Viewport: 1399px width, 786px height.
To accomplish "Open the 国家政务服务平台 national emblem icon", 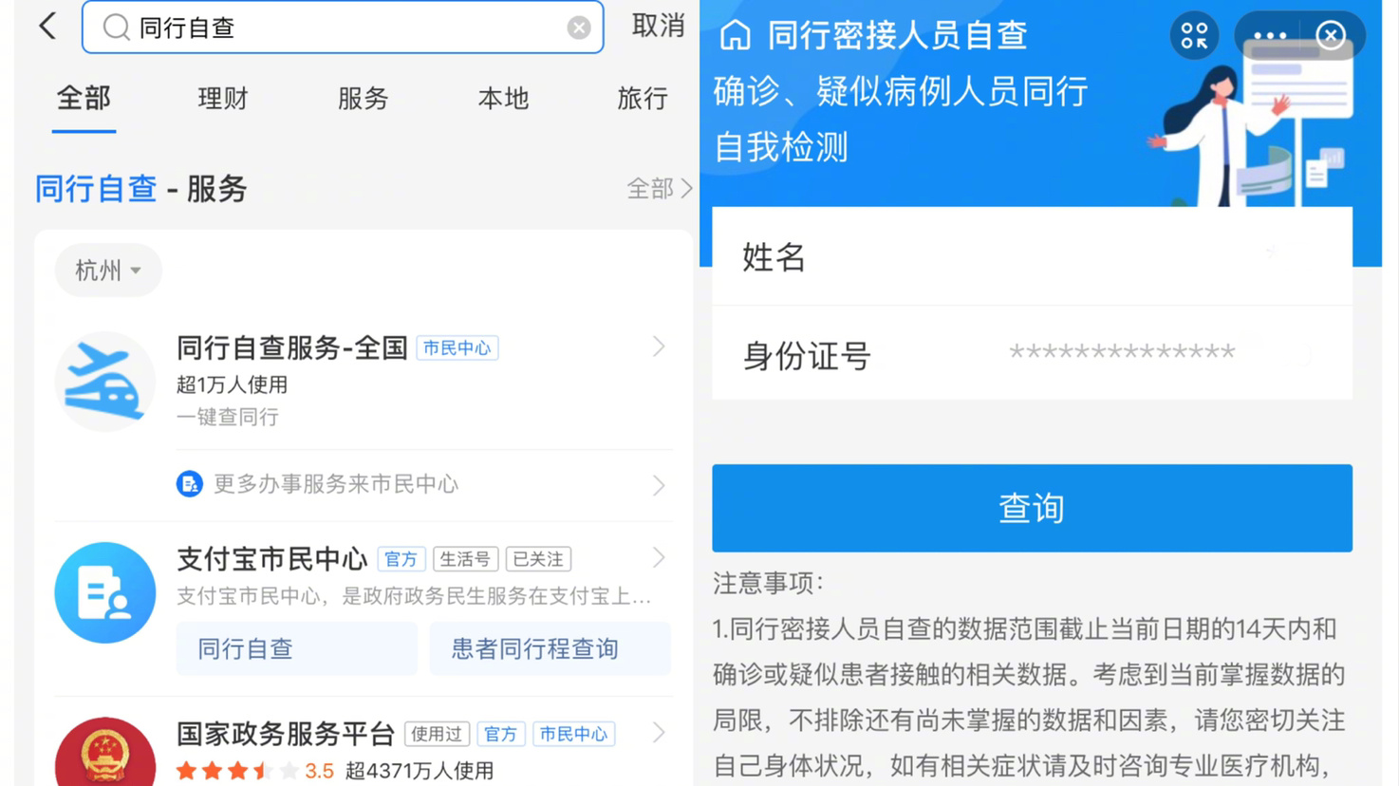I will [105, 752].
